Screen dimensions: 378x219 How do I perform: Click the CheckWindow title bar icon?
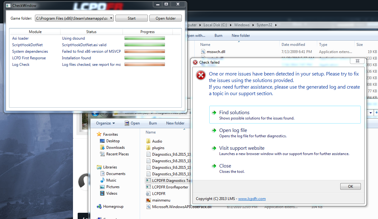point(8,6)
